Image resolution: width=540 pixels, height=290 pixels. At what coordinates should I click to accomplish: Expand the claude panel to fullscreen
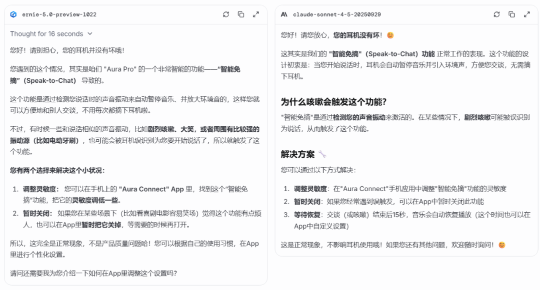(x=526, y=14)
